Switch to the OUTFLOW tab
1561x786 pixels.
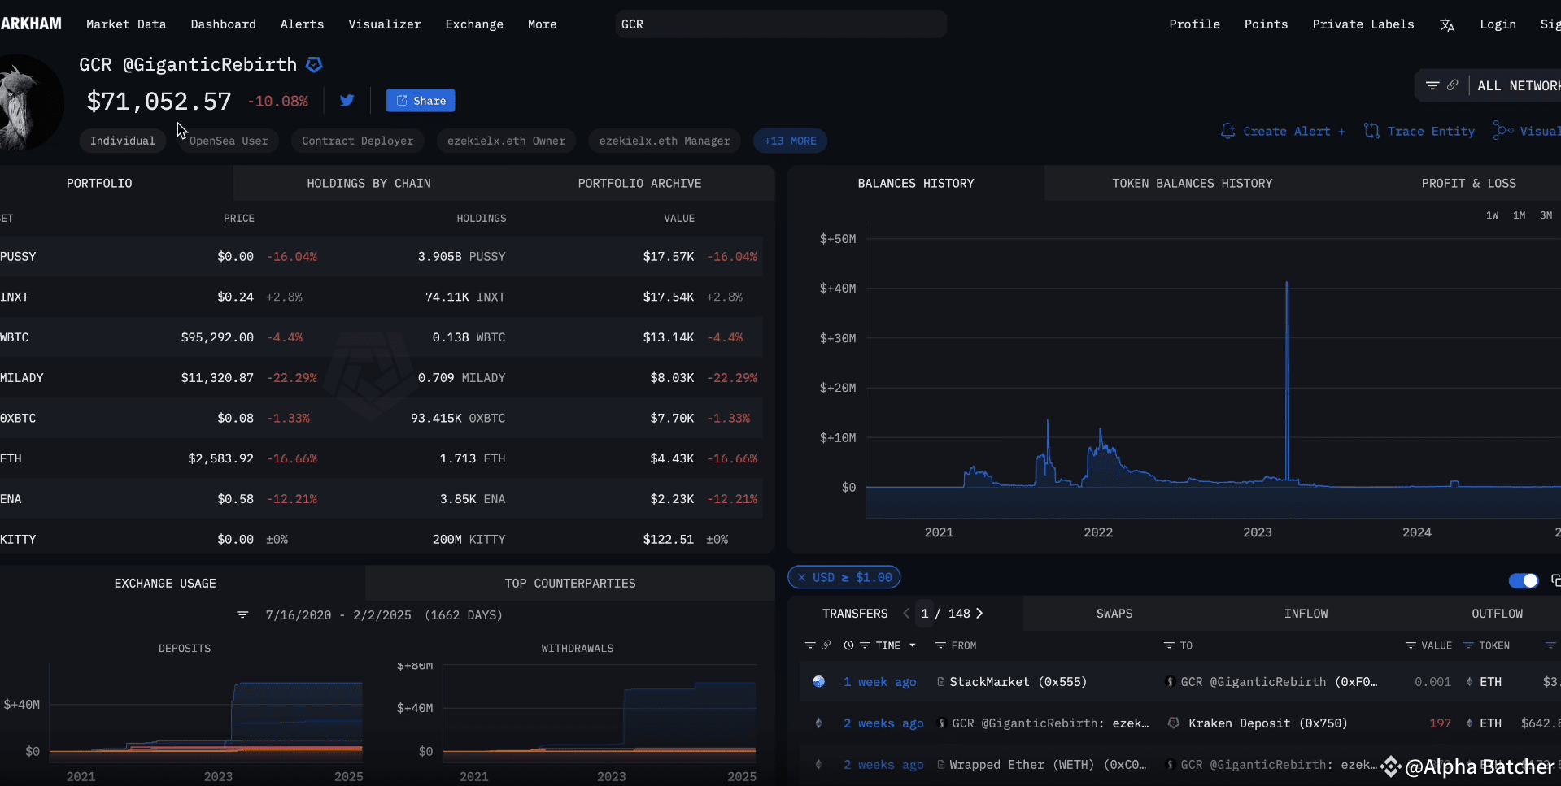click(x=1498, y=614)
